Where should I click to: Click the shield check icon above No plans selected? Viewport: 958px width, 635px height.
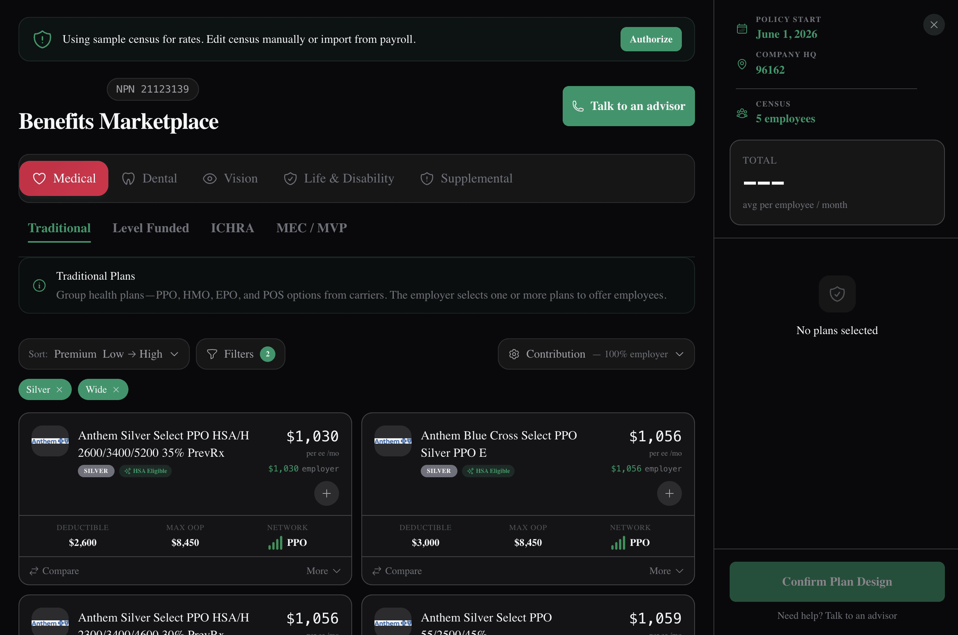click(837, 294)
